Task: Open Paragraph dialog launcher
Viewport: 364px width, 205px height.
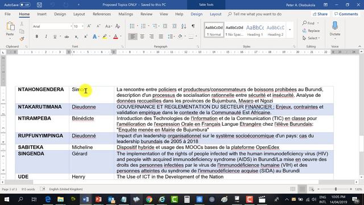Action: [x=198, y=47]
